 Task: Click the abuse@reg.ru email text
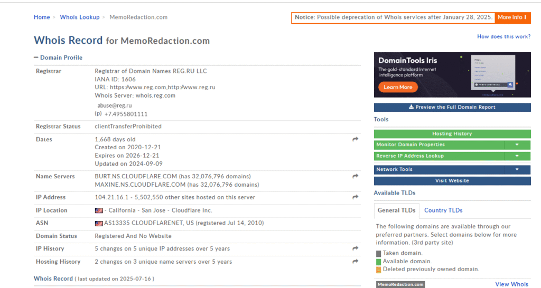[x=115, y=106]
